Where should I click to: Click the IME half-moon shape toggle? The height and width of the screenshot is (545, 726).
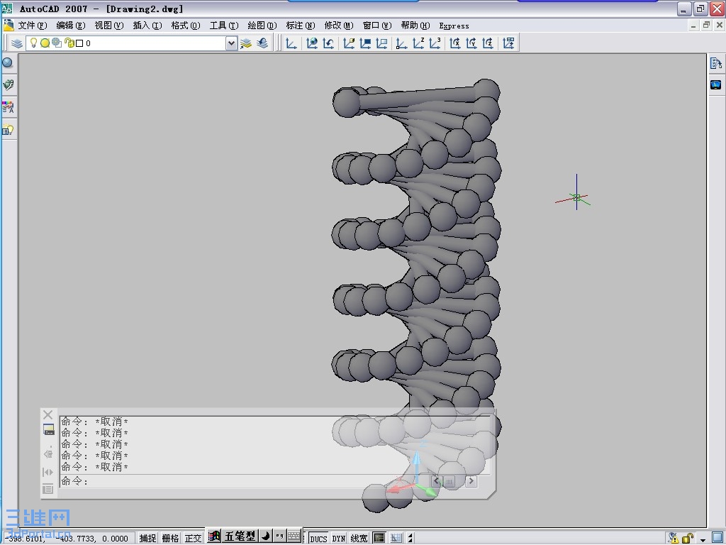[x=266, y=536]
